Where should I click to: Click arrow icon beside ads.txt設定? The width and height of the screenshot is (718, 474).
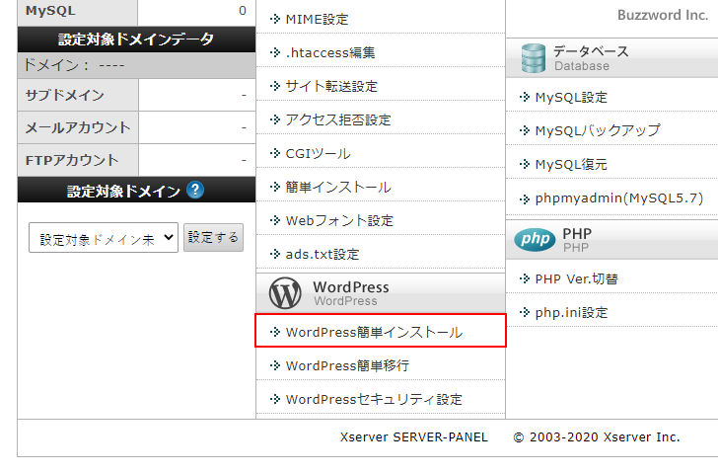275,254
